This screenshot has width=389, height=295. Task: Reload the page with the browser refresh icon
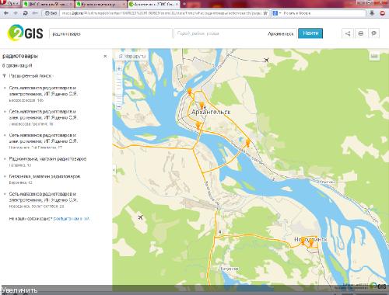click(26, 13)
